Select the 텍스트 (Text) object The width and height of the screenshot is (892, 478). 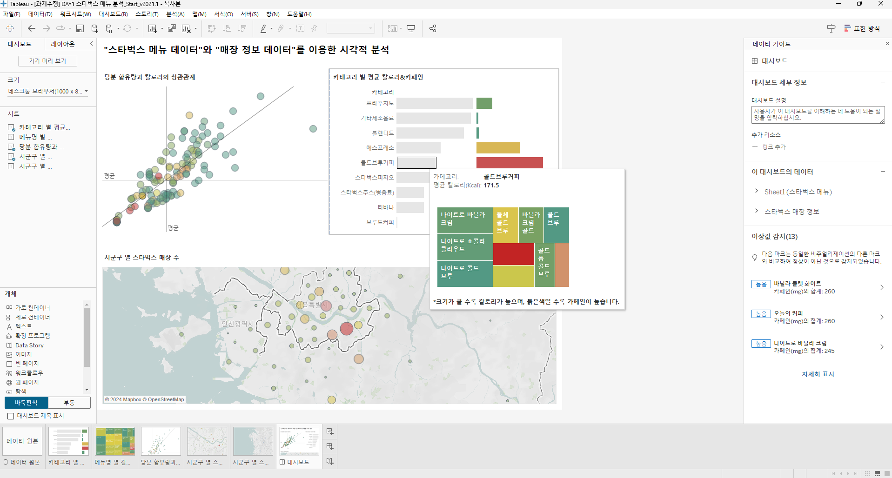click(23, 326)
